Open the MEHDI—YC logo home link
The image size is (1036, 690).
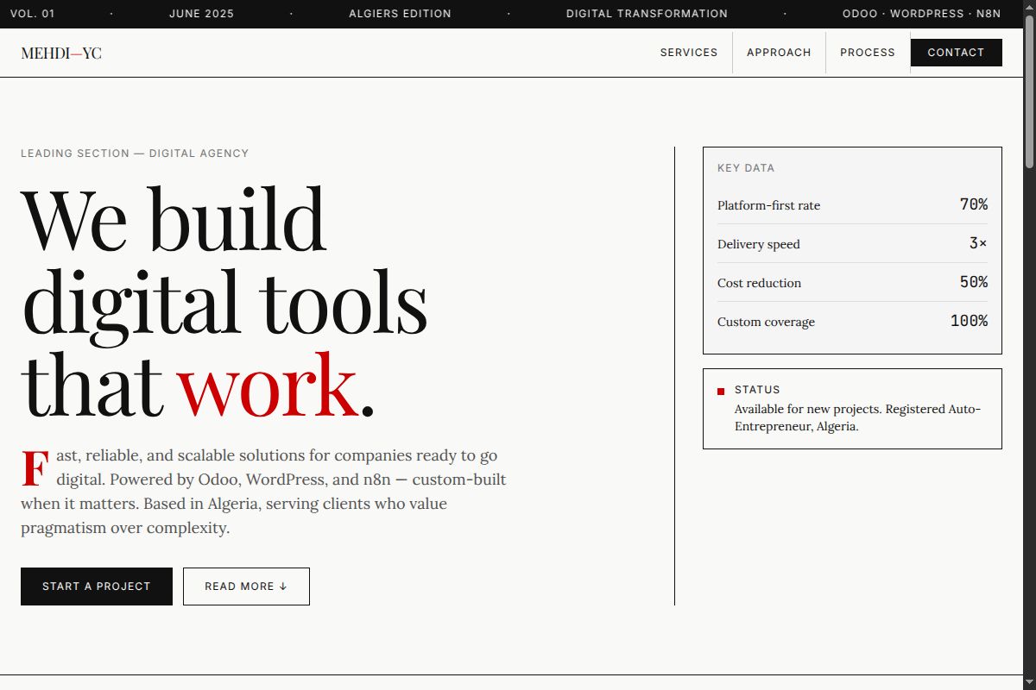[61, 53]
